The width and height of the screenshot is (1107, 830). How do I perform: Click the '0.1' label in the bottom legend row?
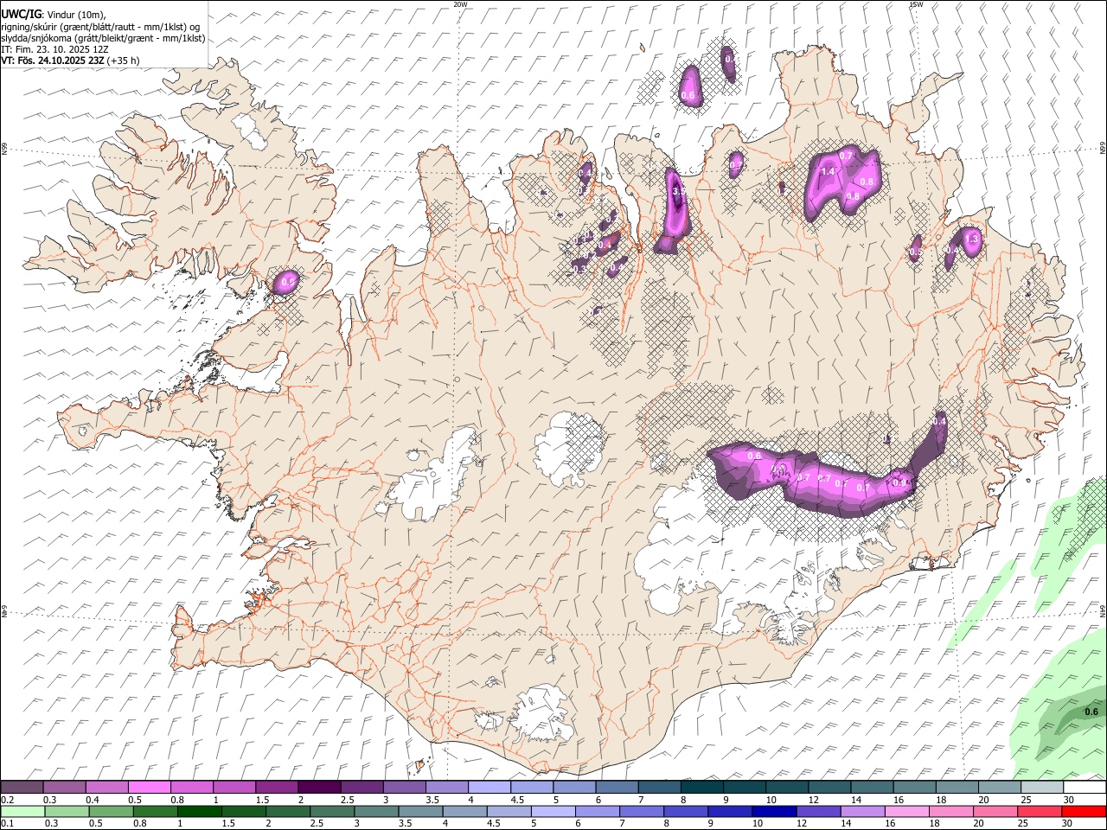coord(8,824)
